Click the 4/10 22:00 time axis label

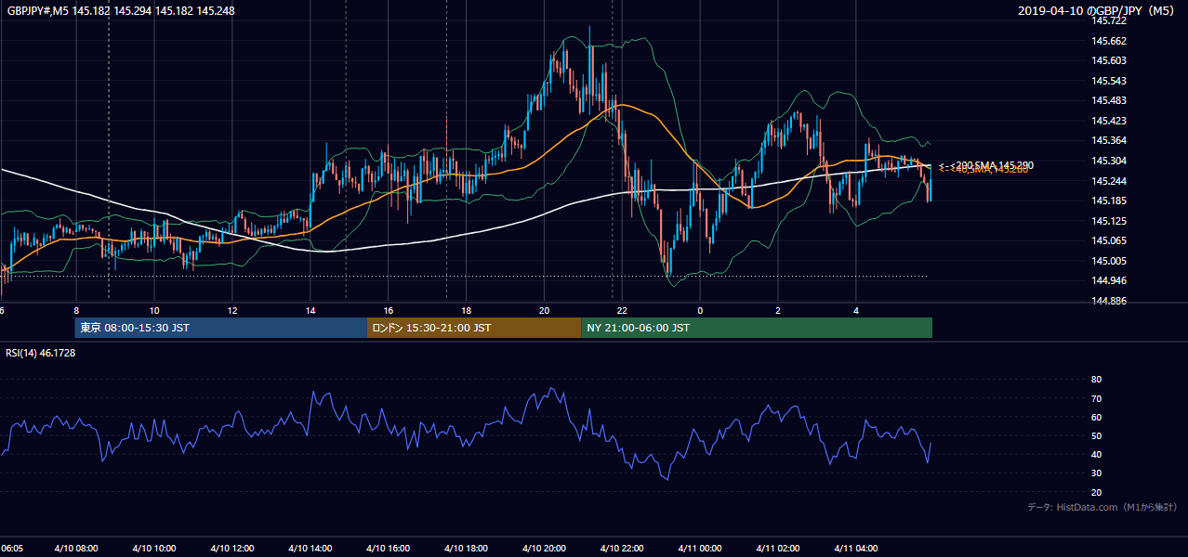(x=623, y=548)
